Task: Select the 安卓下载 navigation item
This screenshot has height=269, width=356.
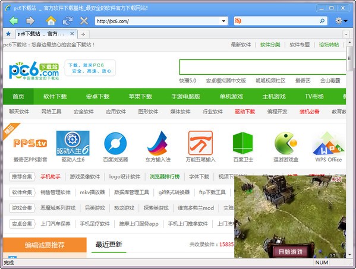Action: pos(97,96)
